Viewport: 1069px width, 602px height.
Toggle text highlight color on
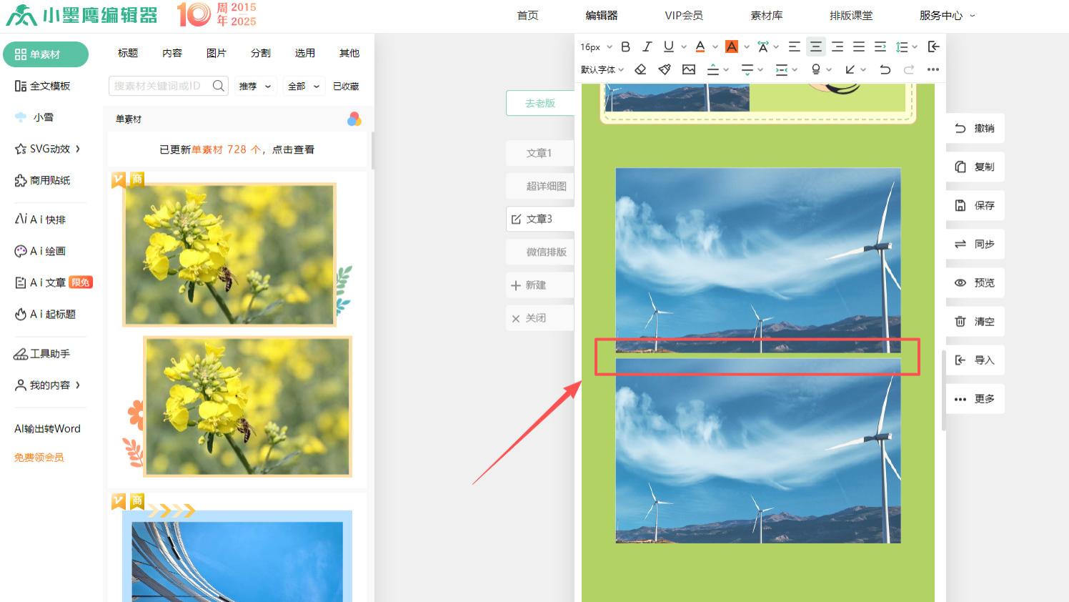732,46
